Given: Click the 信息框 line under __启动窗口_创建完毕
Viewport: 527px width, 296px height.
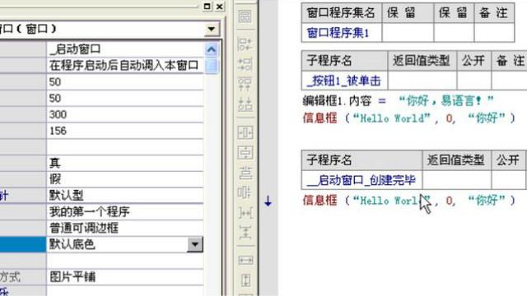Looking at the screenshot, I should coord(409,201).
